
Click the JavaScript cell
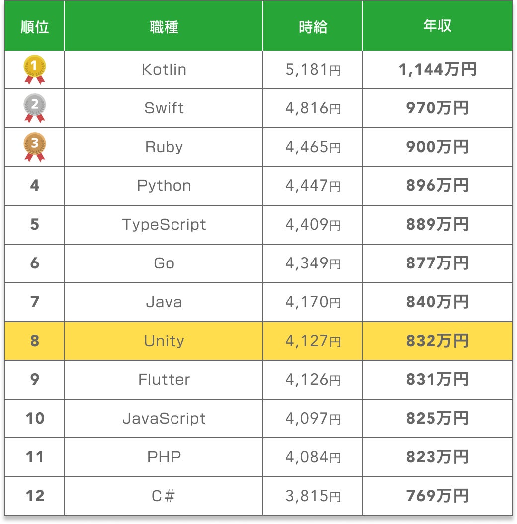pyautogui.click(x=164, y=418)
